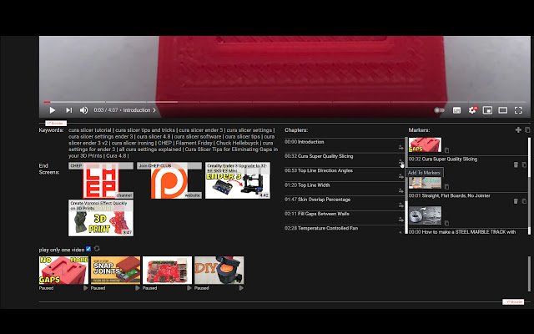Image resolution: width=534 pixels, height=334 pixels.
Task: Click the plus icon to add a marker
Action: tap(518, 130)
